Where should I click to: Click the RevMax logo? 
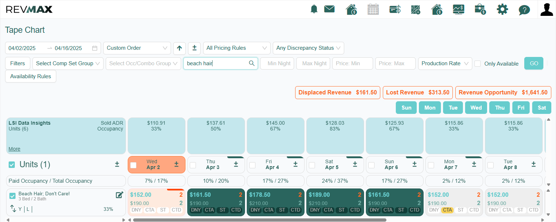(x=29, y=9)
